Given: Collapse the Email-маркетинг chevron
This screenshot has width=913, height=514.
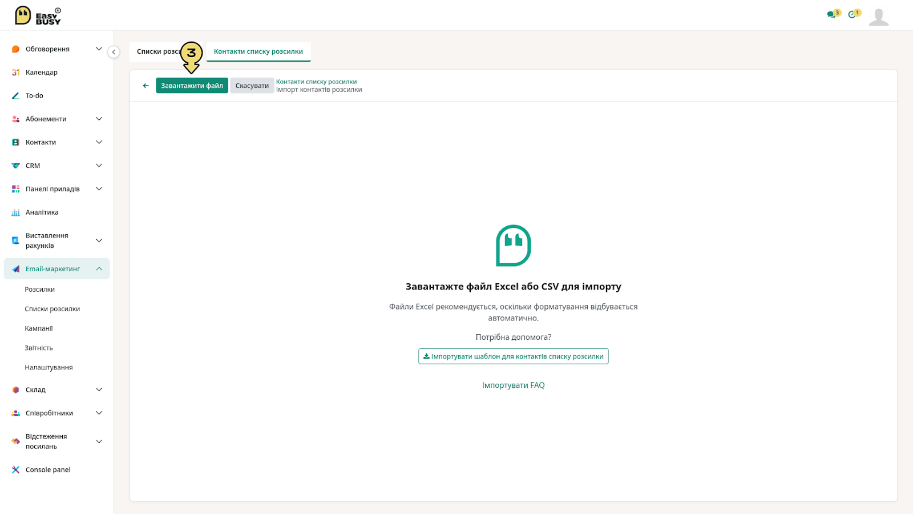Looking at the screenshot, I should tap(99, 269).
